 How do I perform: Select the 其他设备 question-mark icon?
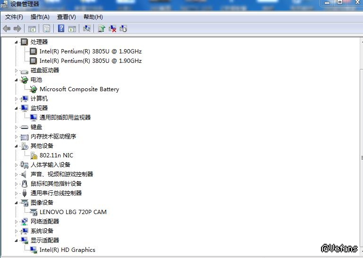[x=25, y=146]
